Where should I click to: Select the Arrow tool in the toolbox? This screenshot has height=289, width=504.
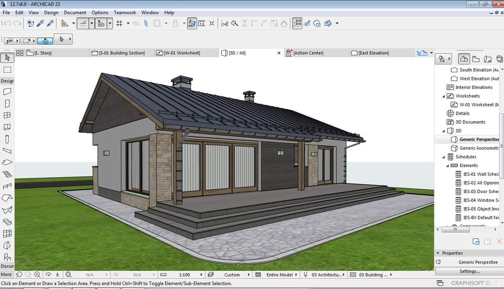point(7,58)
